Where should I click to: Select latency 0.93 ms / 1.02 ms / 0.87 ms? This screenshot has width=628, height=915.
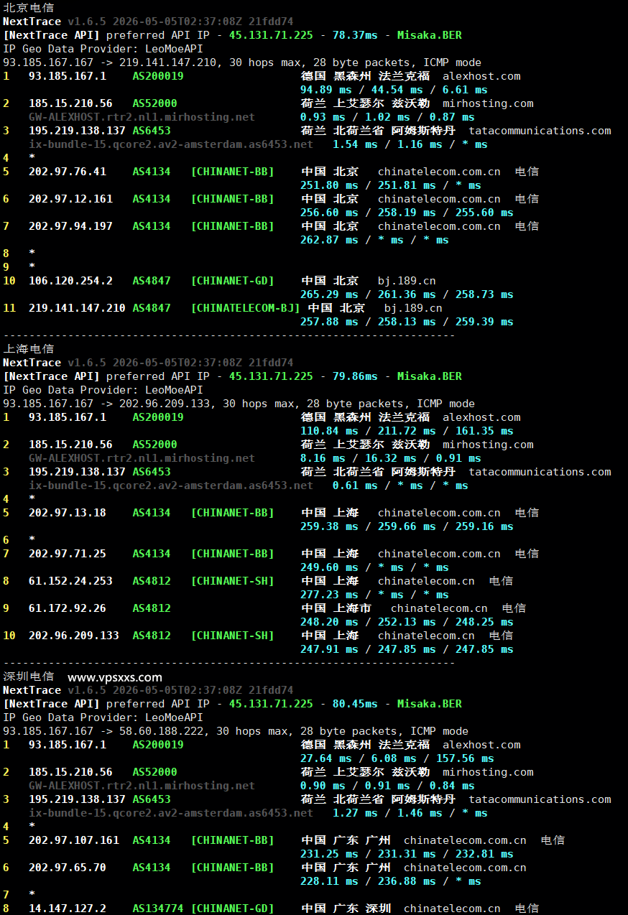387,117
